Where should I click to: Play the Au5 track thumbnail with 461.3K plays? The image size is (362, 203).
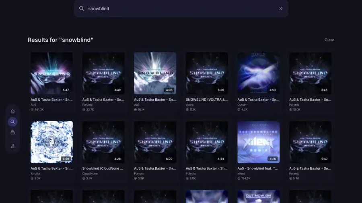pyautogui.click(x=52, y=73)
